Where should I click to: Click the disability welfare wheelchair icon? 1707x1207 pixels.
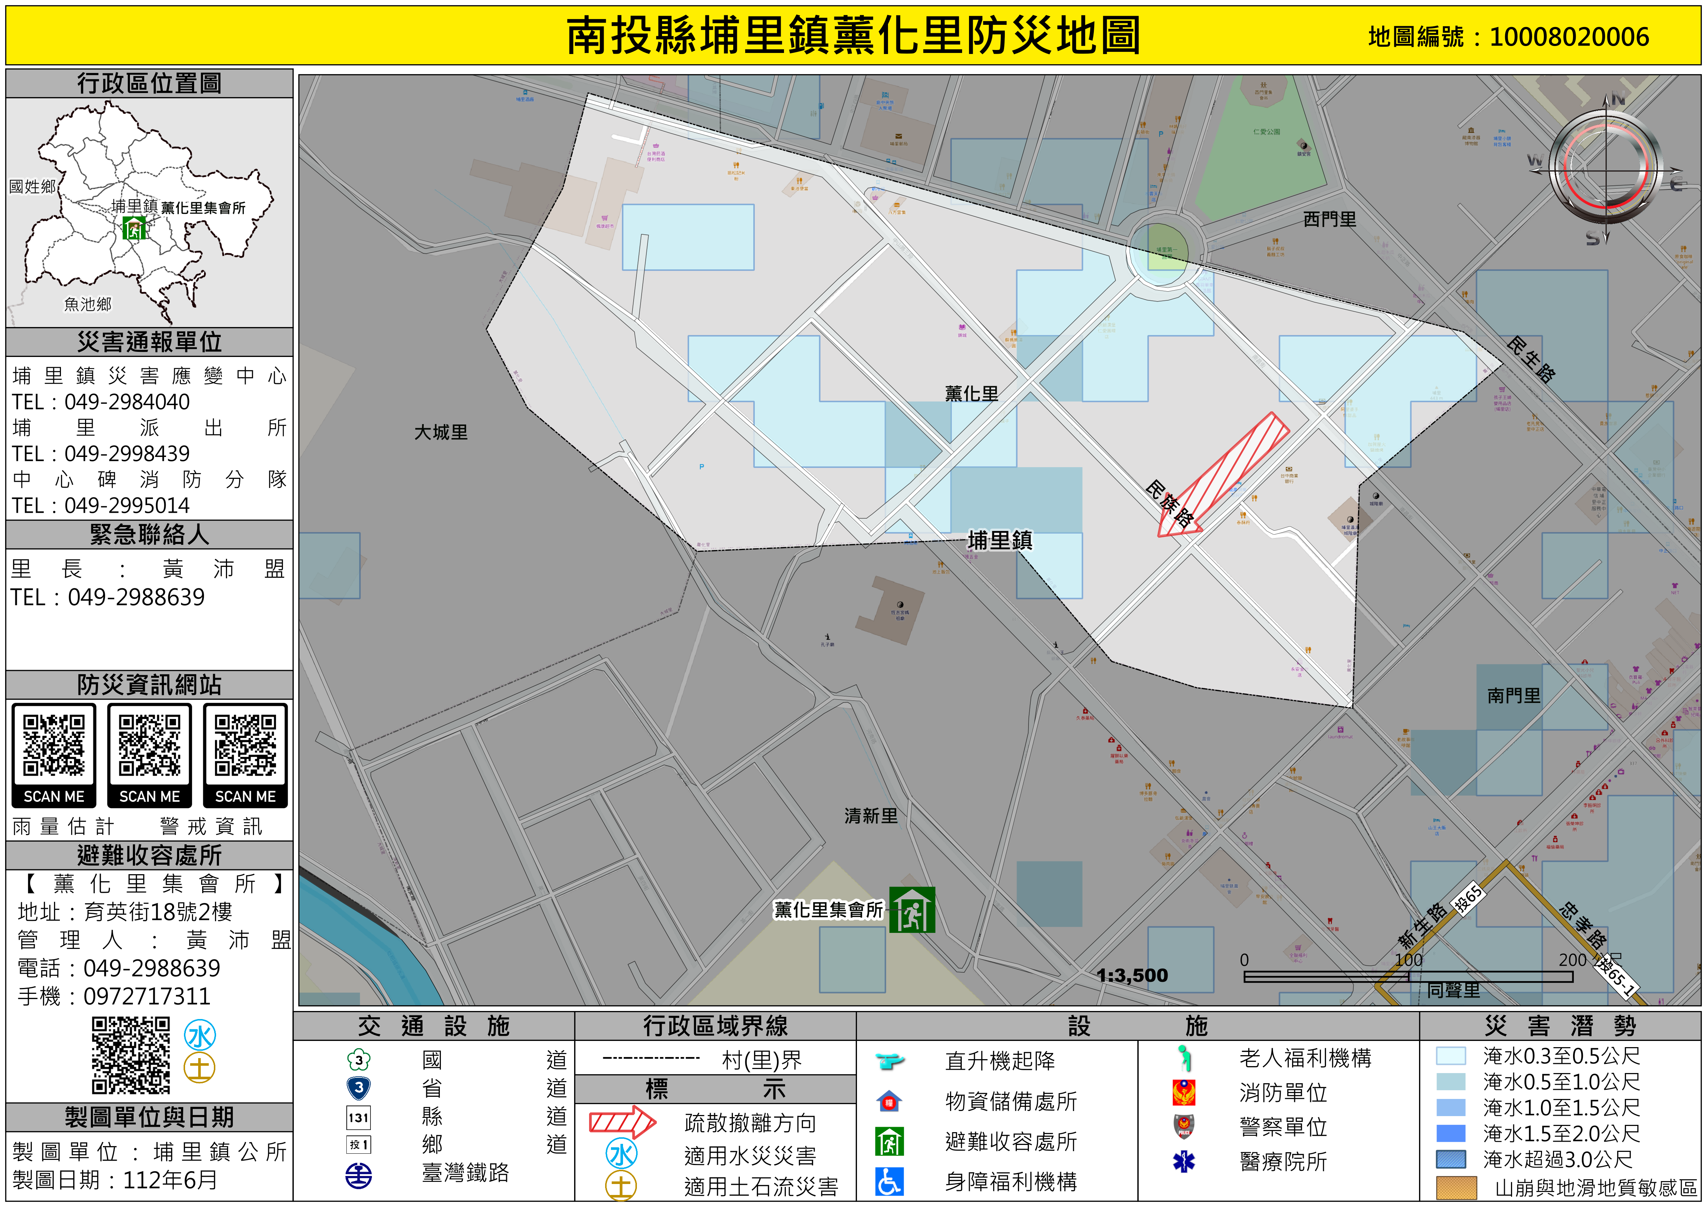(889, 1181)
